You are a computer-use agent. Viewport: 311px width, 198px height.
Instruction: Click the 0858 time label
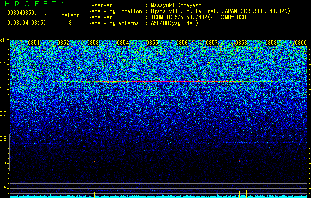pyautogui.click(x=241, y=43)
